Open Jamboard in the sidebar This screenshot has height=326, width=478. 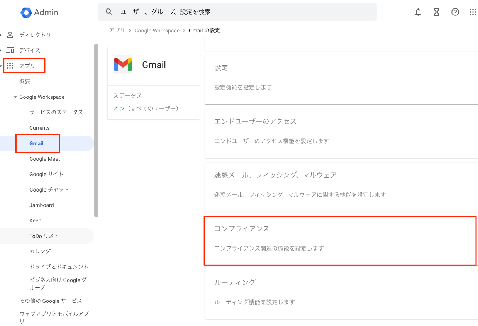click(x=41, y=205)
